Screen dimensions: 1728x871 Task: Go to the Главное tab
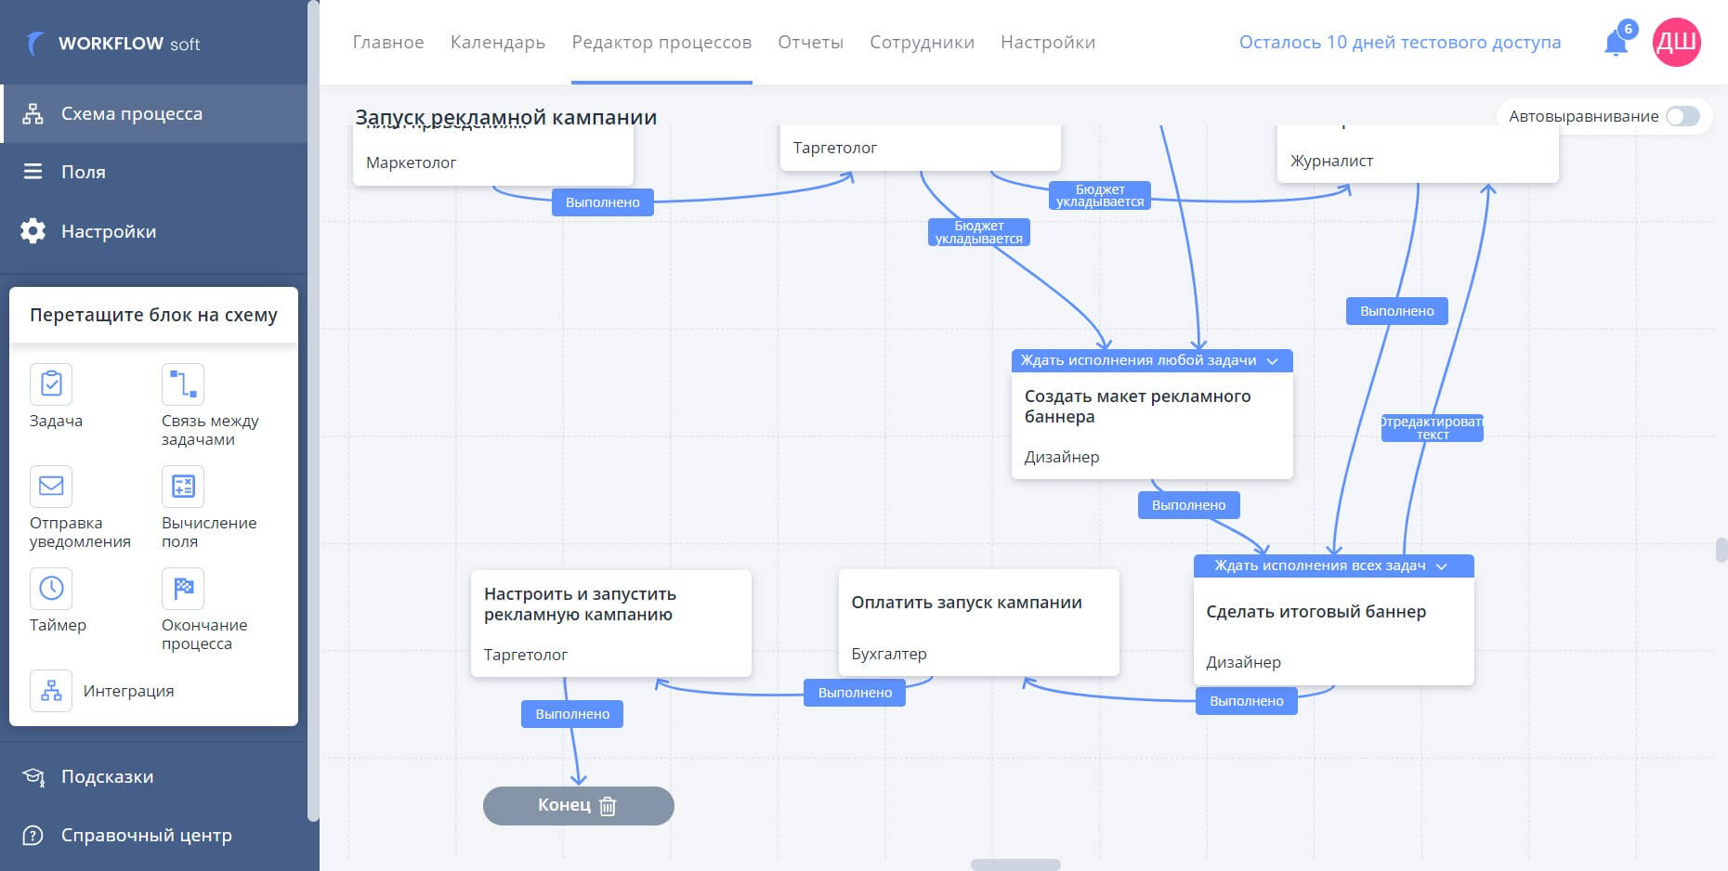point(388,42)
